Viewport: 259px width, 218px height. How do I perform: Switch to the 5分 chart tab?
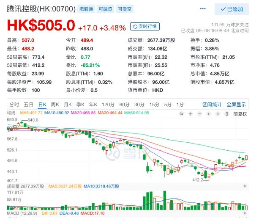pyautogui.click(x=168, y=105)
